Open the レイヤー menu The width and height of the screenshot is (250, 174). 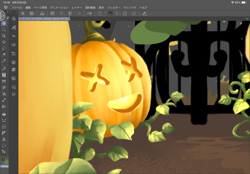pyautogui.click(x=77, y=7)
